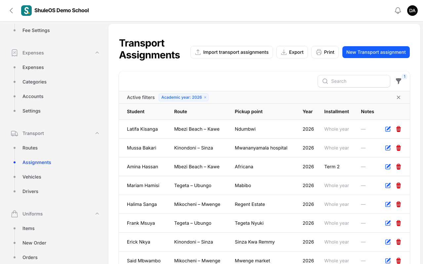423x264 pixels.
Task: Edit Frank Msuya's assignment
Action: (x=388, y=223)
